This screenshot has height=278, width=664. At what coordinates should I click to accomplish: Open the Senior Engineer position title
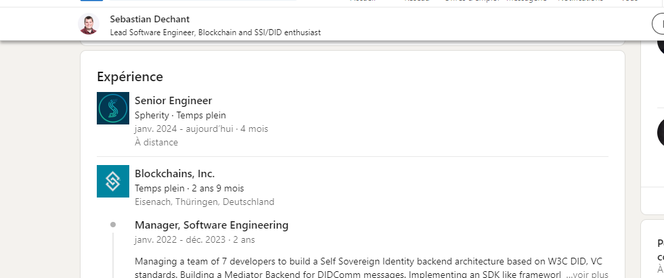click(x=173, y=101)
